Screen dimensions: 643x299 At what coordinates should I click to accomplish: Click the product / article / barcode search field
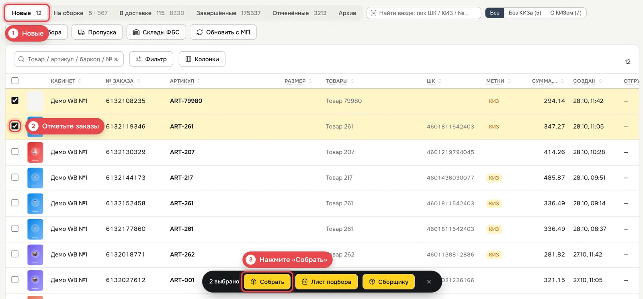(69, 59)
